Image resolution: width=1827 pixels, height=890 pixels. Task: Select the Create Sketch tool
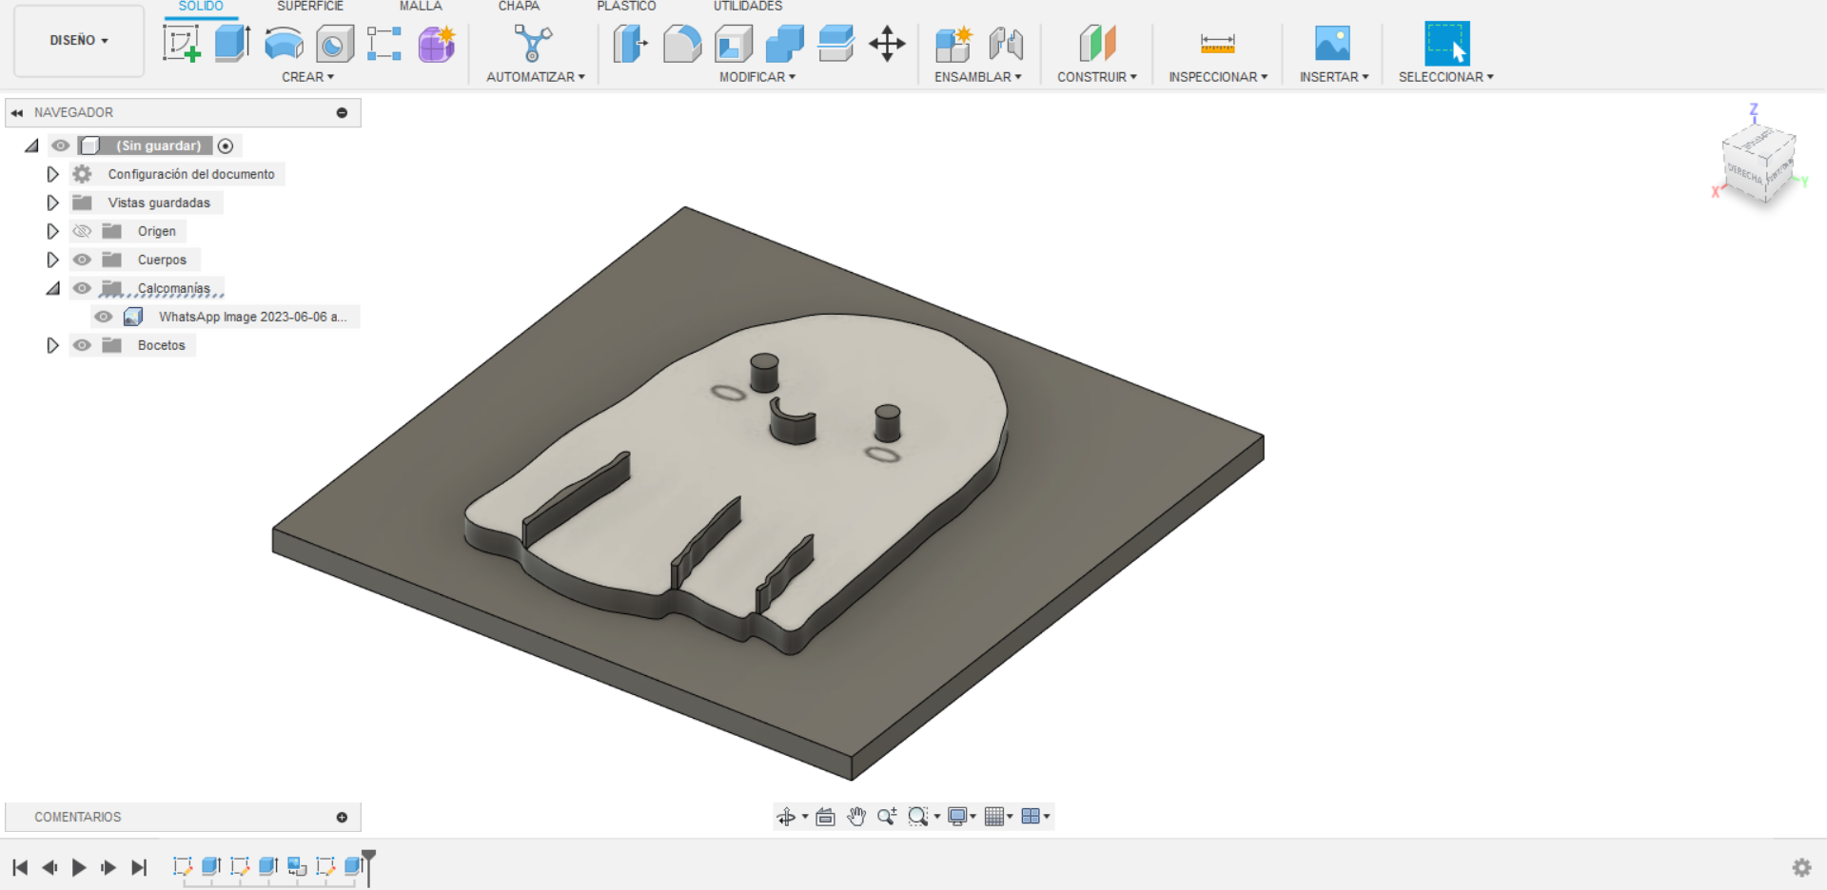tap(182, 44)
